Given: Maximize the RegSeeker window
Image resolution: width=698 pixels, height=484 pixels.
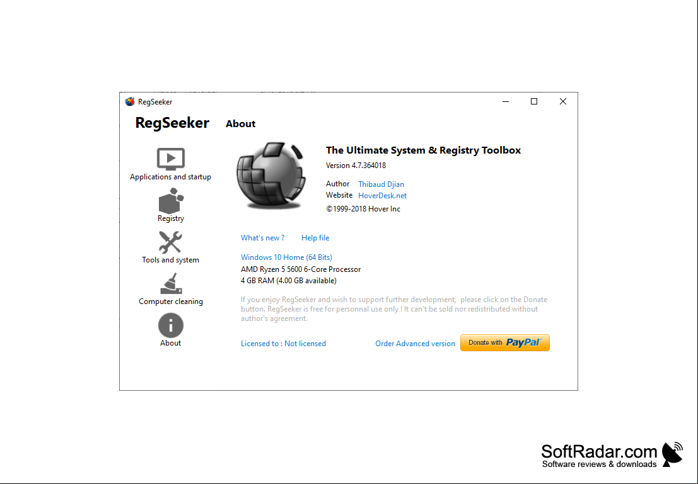Looking at the screenshot, I should (534, 102).
